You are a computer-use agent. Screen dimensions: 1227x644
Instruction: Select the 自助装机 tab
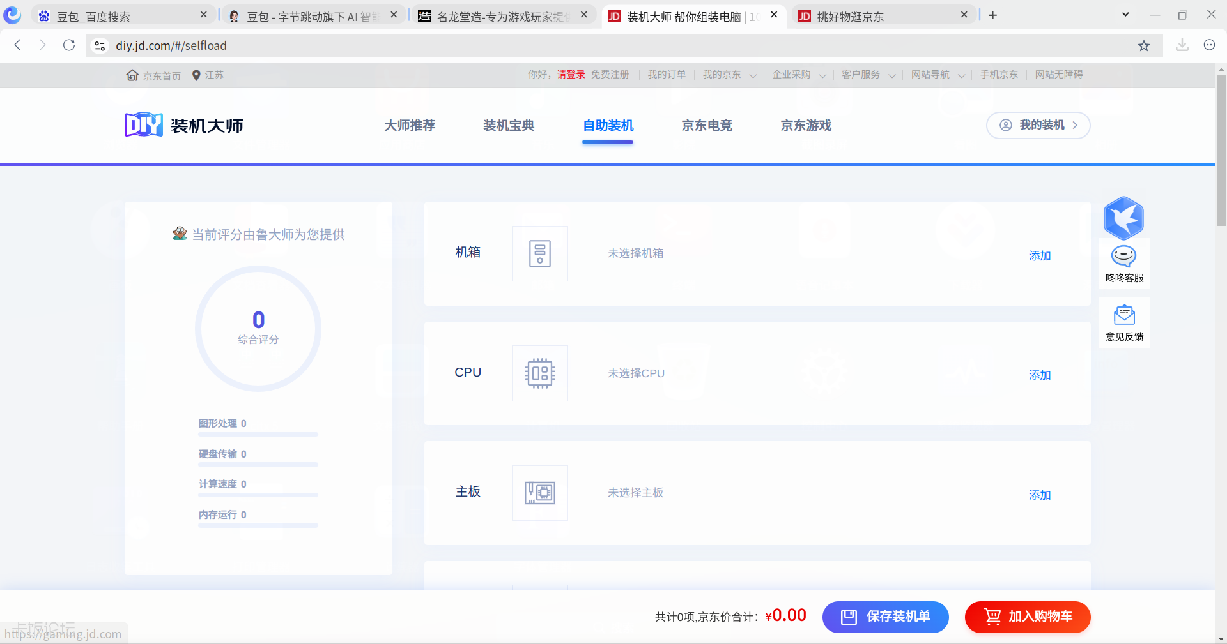click(x=608, y=125)
